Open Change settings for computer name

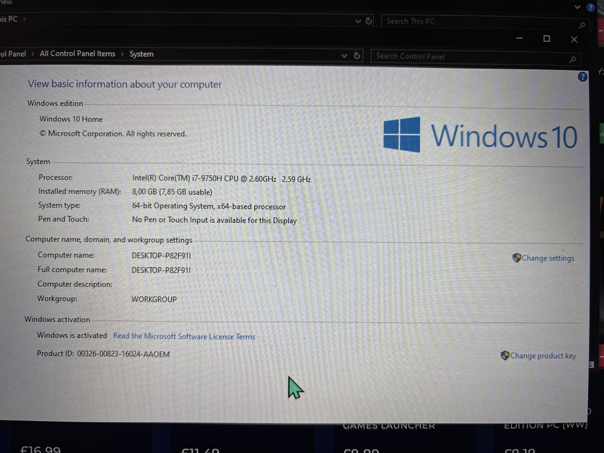click(548, 258)
